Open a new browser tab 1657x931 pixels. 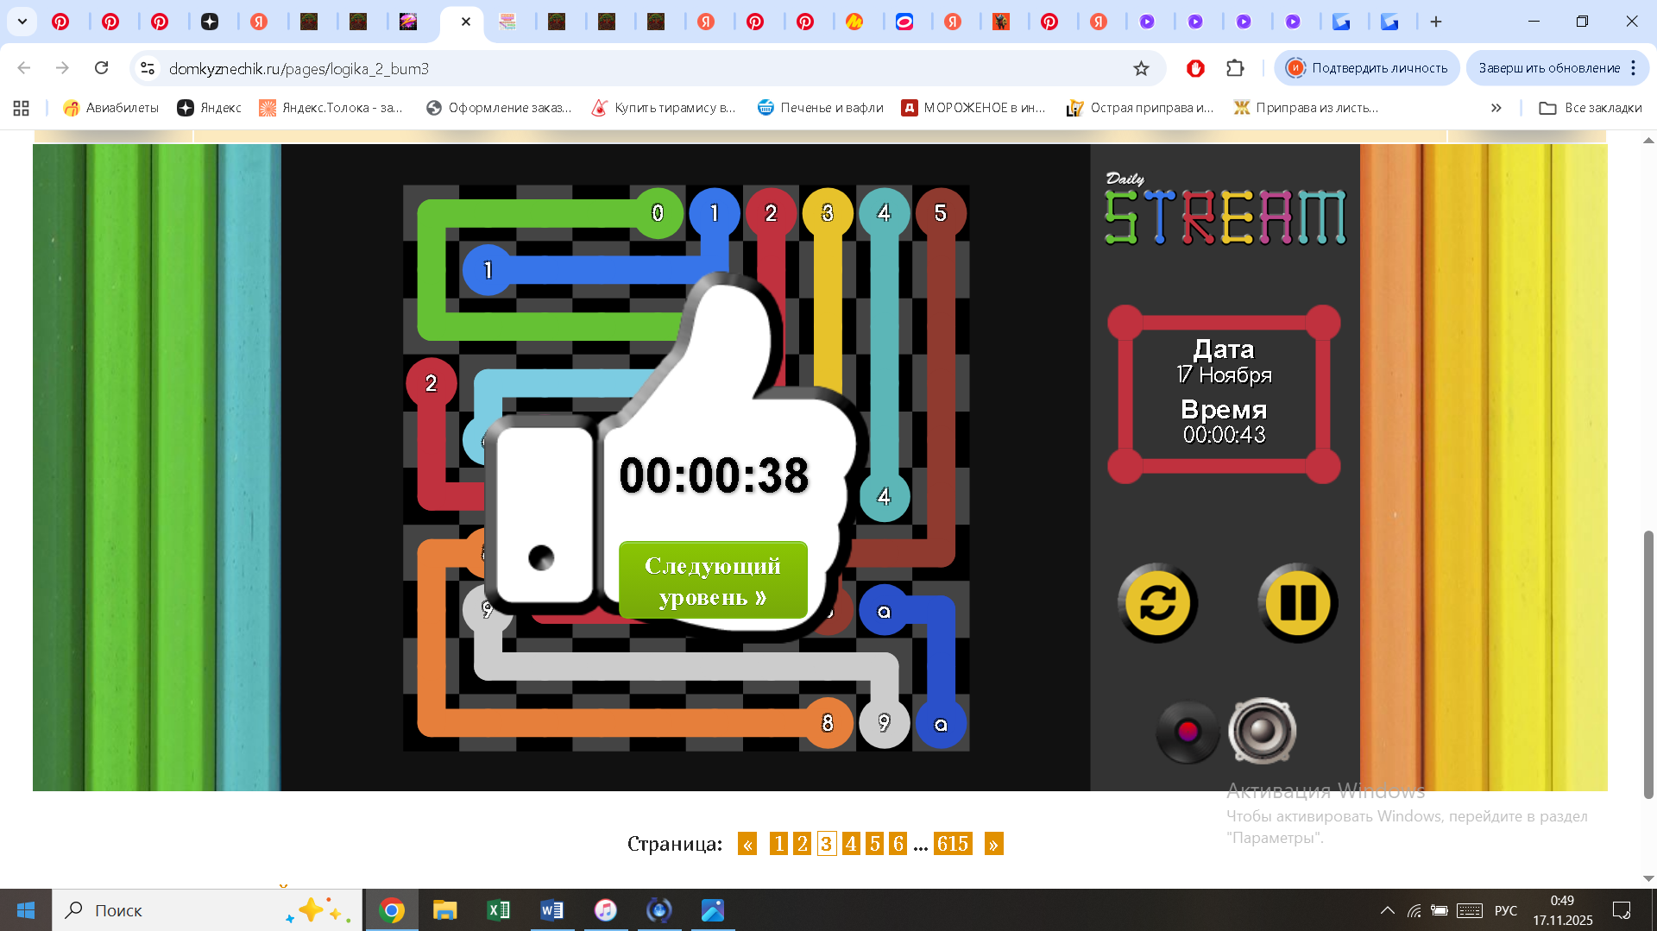[x=1437, y=21]
